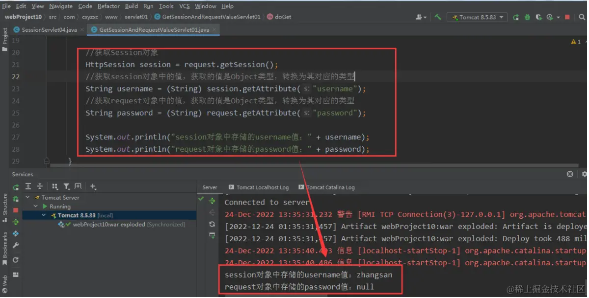Open the Tools menu
This screenshot has width=589, height=298.
coord(166,6)
